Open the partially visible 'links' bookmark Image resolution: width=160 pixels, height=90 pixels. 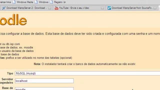[x=5, y=2]
